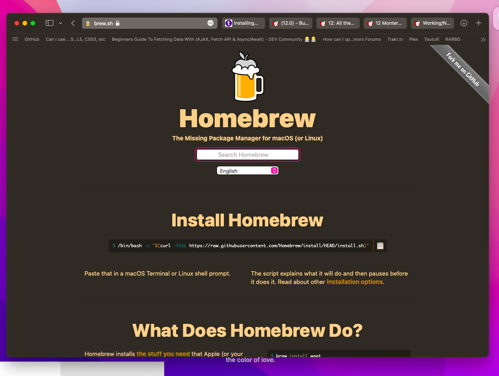Open a new tab with plus icon
Viewport: 499px width, 376px height.
(479, 23)
